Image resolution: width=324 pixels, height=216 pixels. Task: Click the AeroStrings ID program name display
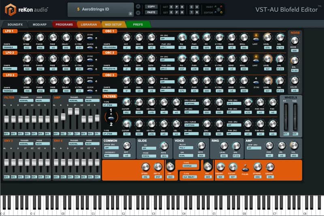(x=100, y=9)
